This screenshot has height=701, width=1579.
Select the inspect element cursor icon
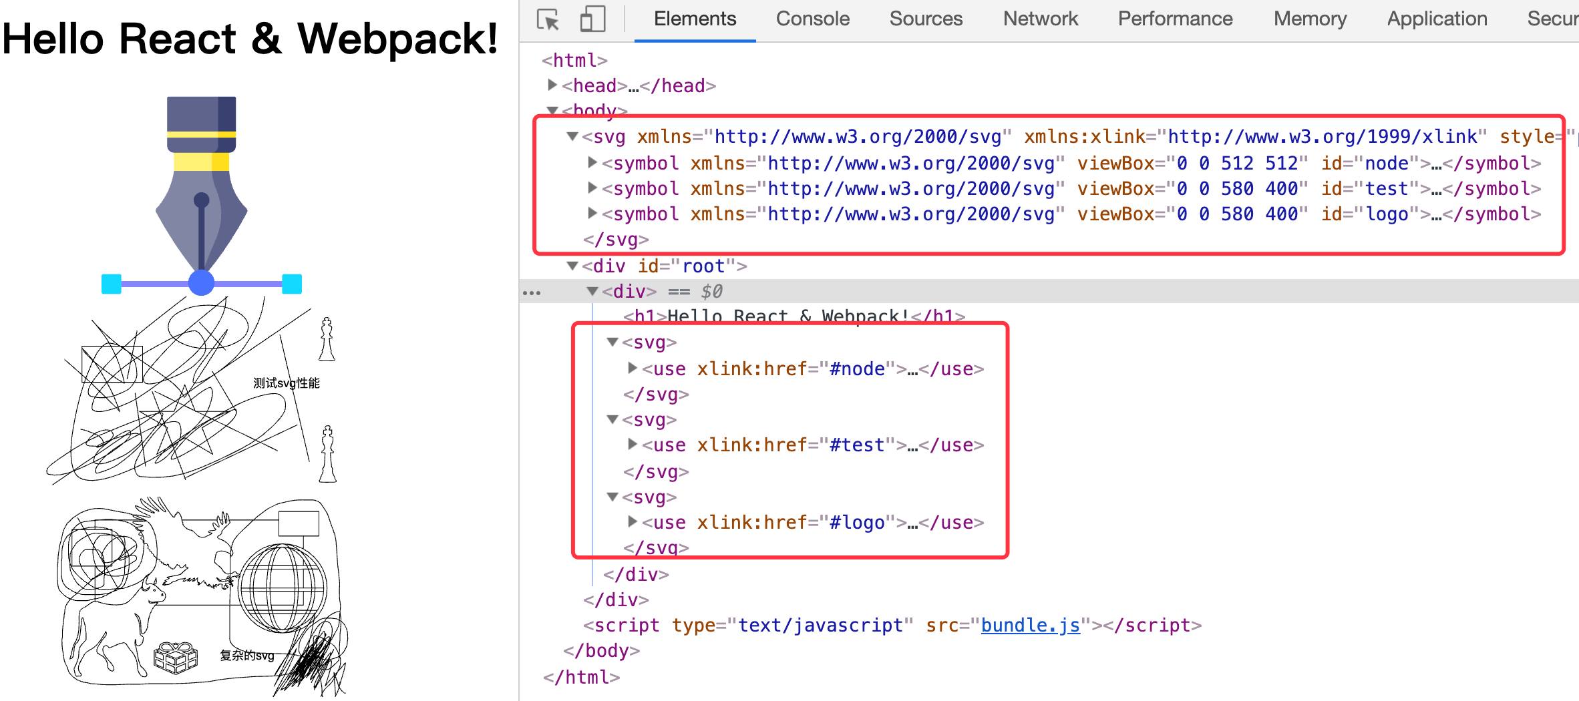pyautogui.click(x=548, y=19)
